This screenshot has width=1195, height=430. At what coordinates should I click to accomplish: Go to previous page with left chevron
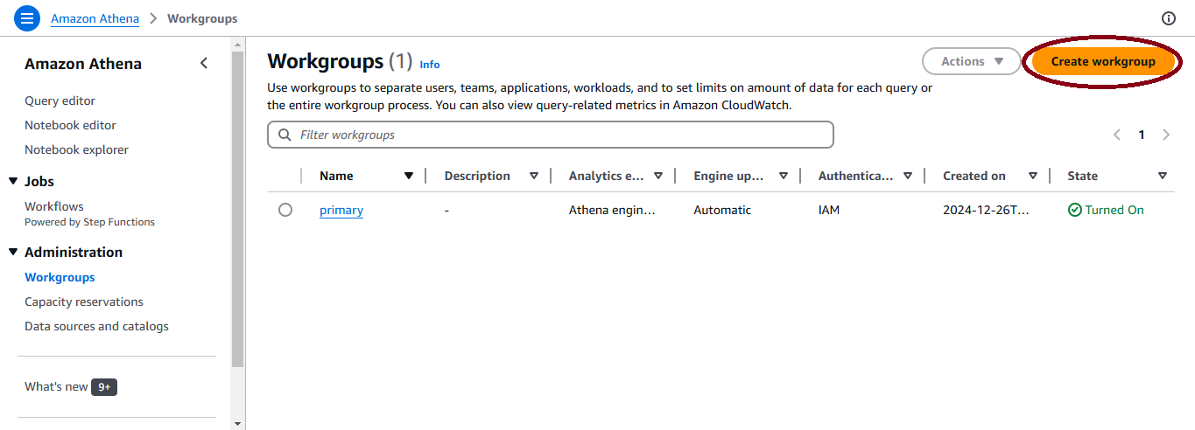click(1117, 135)
